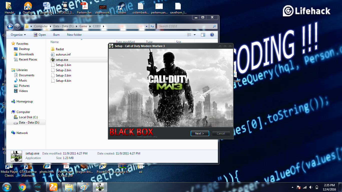The height and width of the screenshot is (192, 342).
Task: Switch to MW3 setup taskbar button
Action: pos(100,187)
